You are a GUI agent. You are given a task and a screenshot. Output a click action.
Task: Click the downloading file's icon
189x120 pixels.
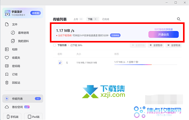(60, 63)
